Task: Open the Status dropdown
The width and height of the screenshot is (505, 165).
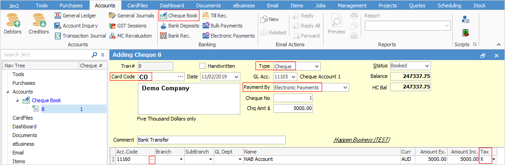Action: pos(427,66)
